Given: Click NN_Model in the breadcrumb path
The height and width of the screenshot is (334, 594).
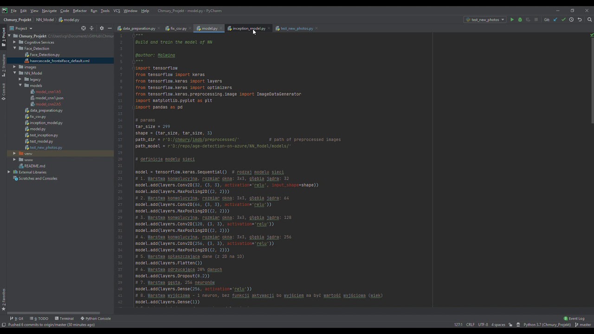Looking at the screenshot, I should pos(45,19).
